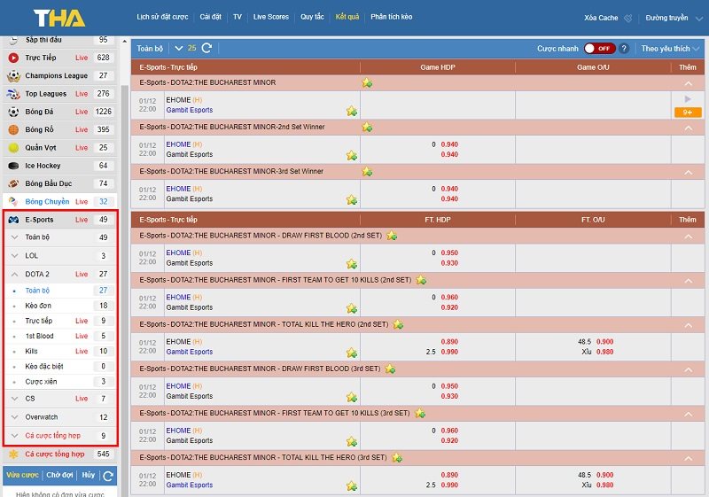709x497 pixels.
Task: Open the dropdown arrow next to Toàn bộ
Action: click(179, 48)
